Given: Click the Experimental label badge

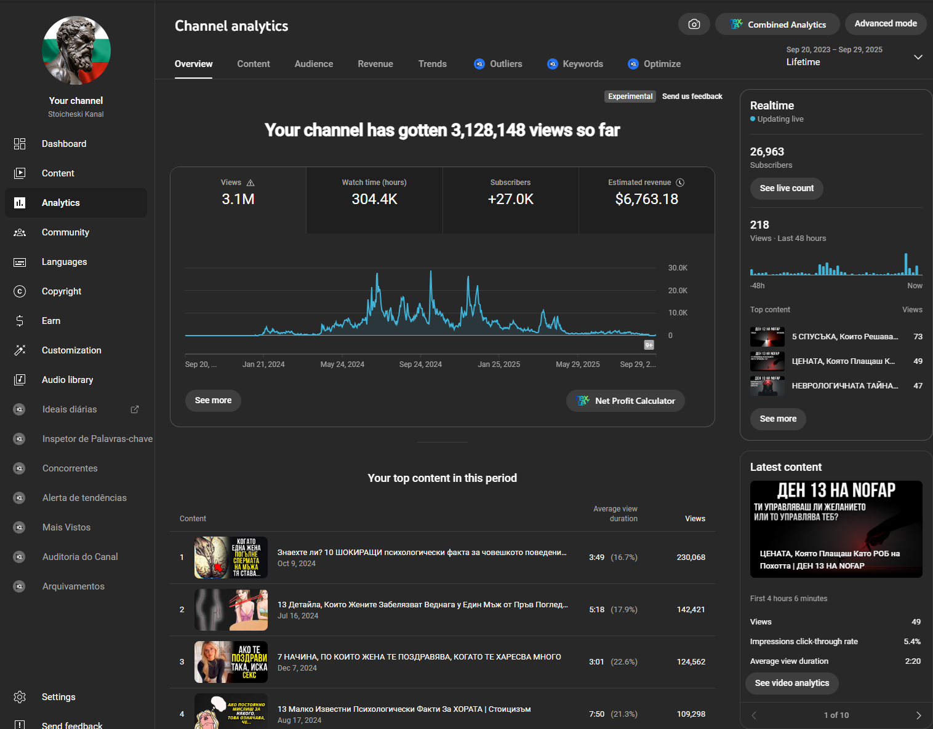Looking at the screenshot, I should tap(630, 97).
